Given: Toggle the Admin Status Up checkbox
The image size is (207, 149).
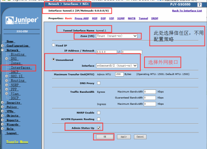Looking at the screenshot, I should (x=99, y=128).
